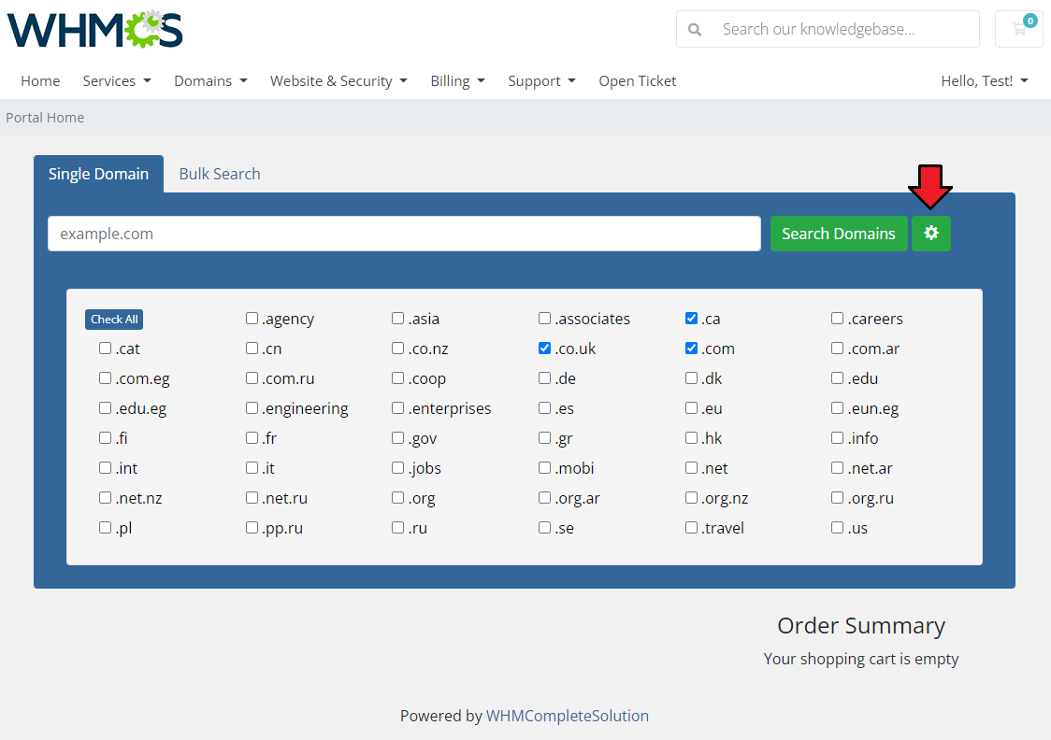This screenshot has width=1051, height=740.
Task: Click the Check All button
Action: [x=114, y=320]
